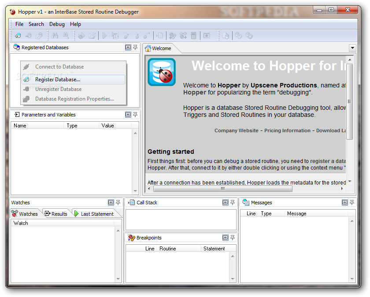Toggle pin on Parameters and Variables panel

(135, 115)
